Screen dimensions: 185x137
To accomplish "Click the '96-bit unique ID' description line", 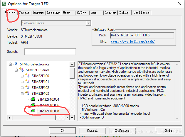I will (x=92, y=117).
